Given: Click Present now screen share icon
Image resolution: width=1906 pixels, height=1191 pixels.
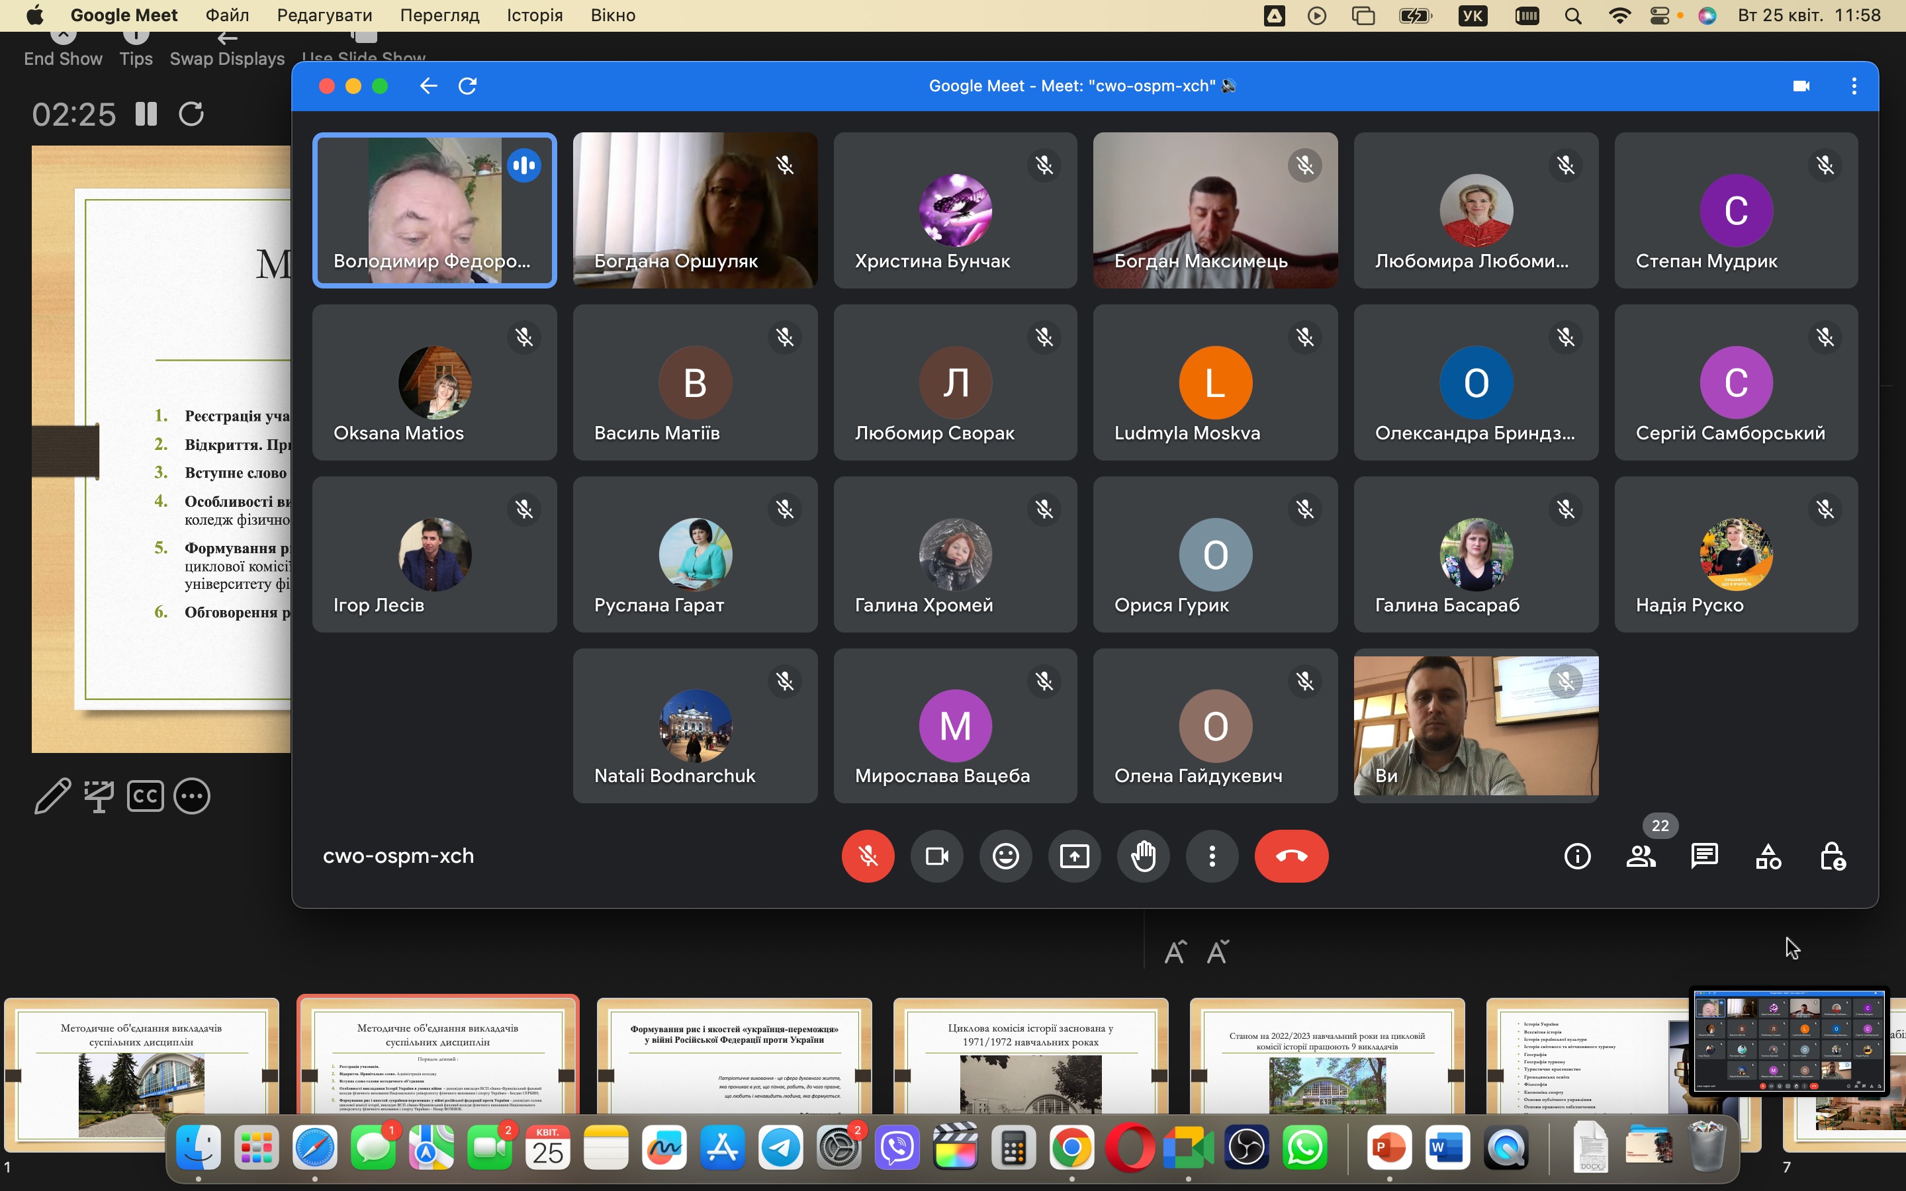Looking at the screenshot, I should click(1074, 856).
